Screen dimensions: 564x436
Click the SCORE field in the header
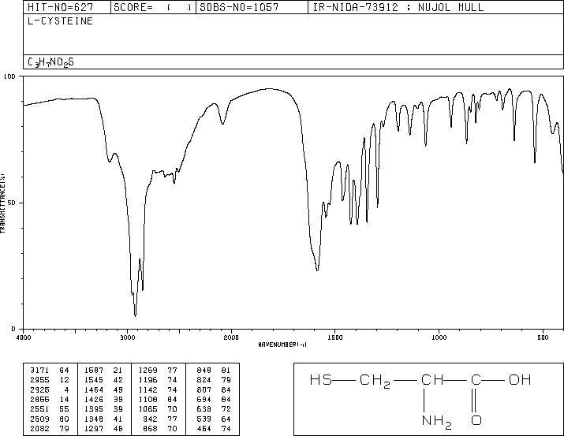153,7
